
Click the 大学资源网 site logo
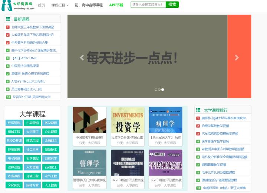click(x=18, y=6)
